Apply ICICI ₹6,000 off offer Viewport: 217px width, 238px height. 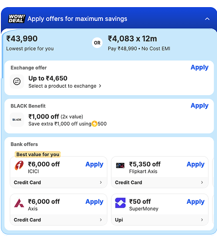(94, 164)
